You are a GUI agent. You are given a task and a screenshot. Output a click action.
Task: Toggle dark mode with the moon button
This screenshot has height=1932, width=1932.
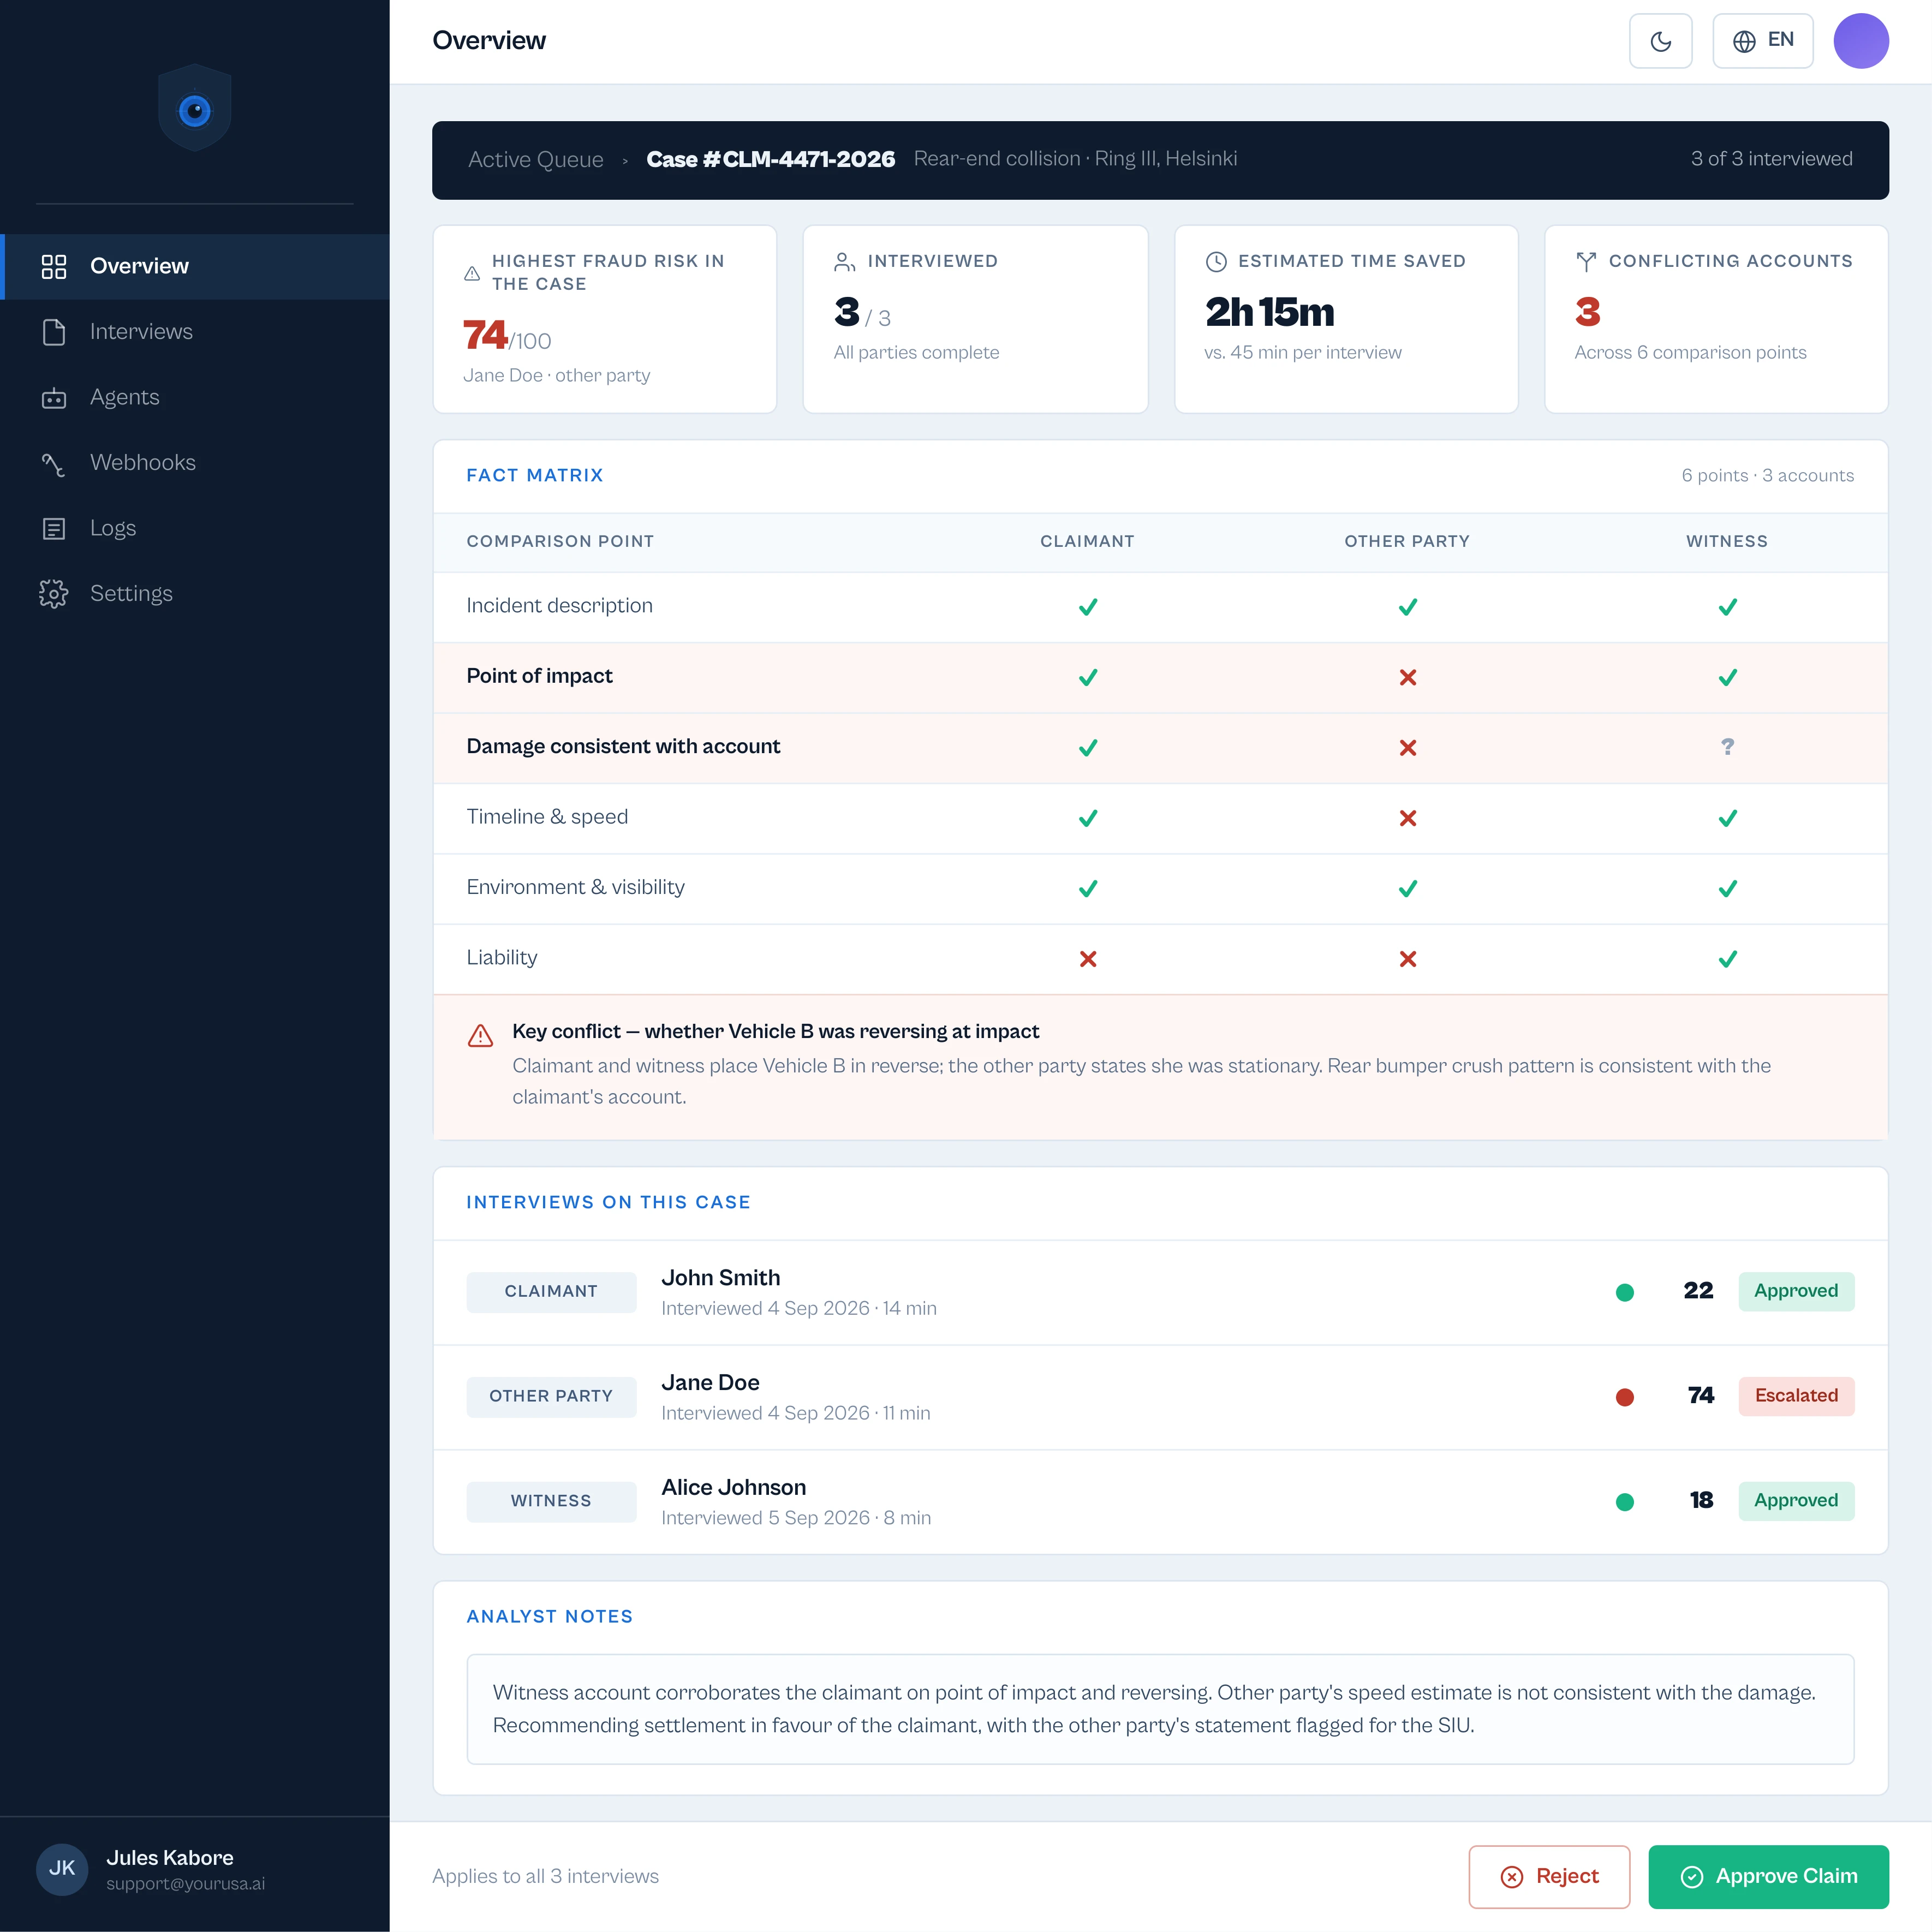click(x=1660, y=41)
